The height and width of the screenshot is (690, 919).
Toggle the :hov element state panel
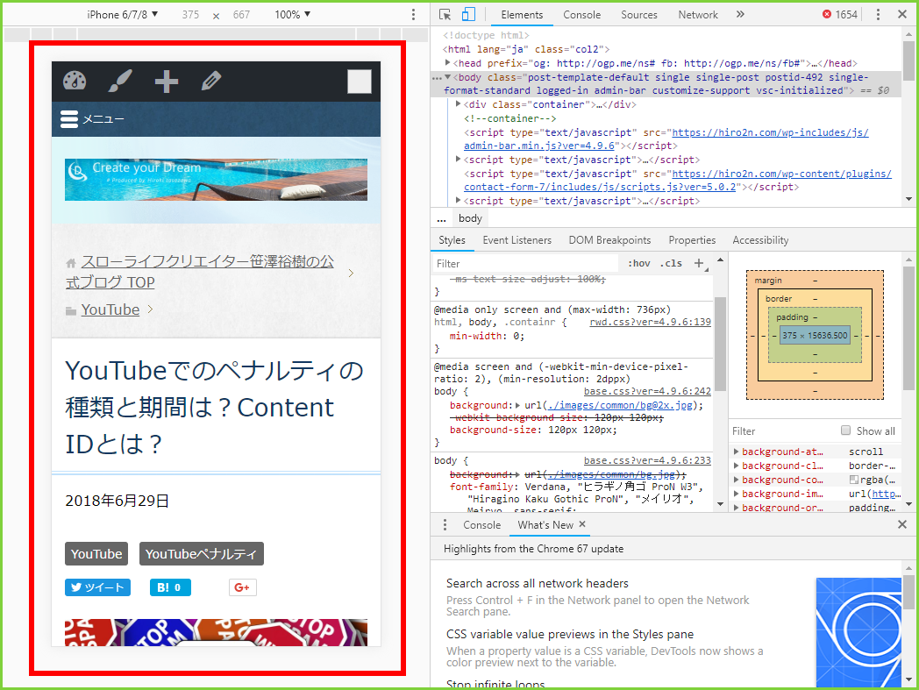point(639,263)
